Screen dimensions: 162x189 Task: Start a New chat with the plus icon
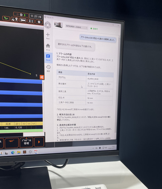(x=48, y=36)
